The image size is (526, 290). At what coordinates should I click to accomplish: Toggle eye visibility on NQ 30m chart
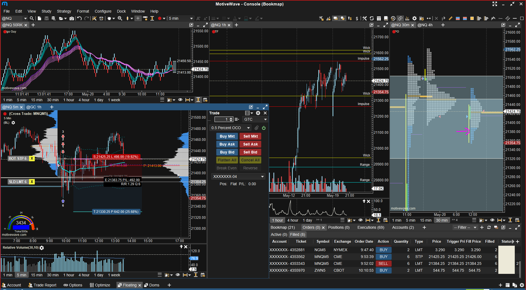pyautogui.click(x=492, y=220)
